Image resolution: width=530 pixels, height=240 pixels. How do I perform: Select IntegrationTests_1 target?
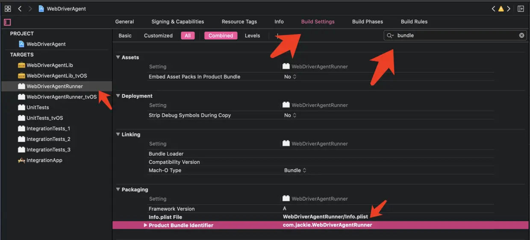pyautogui.click(x=44, y=129)
